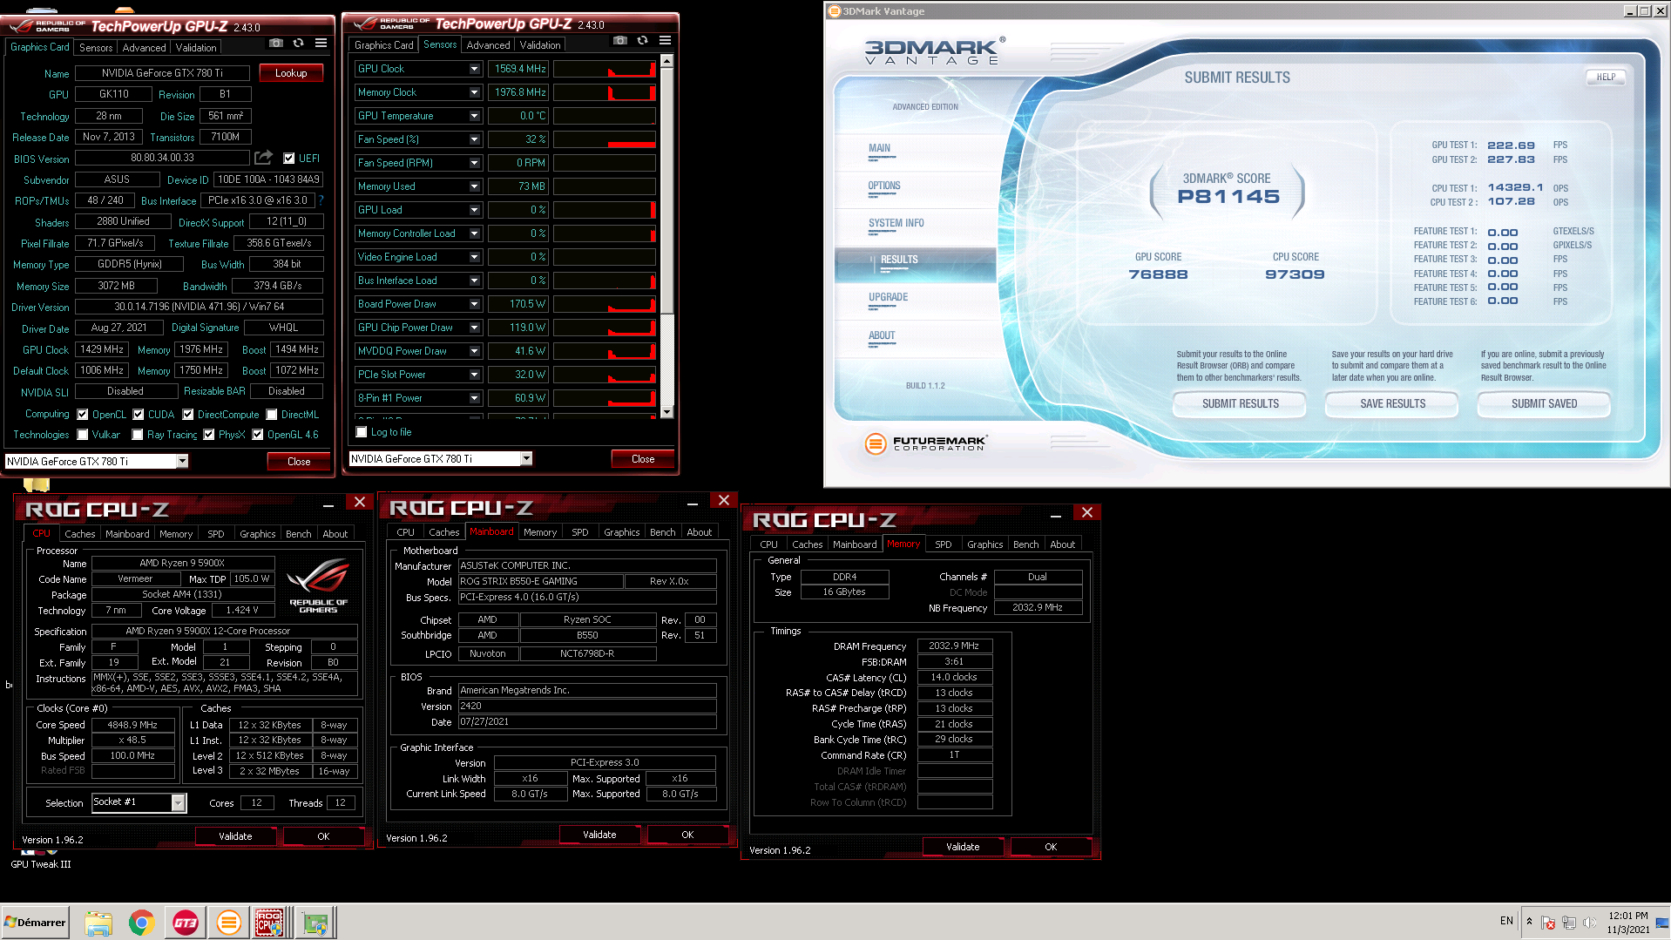Open Caches tab in first CPU-Z window
Screen dimensions: 1671x940
coord(79,534)
